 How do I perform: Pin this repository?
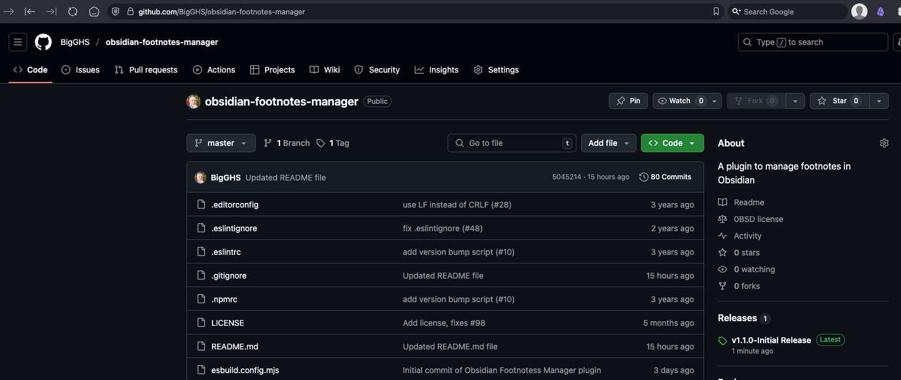[x=628, y=101]
